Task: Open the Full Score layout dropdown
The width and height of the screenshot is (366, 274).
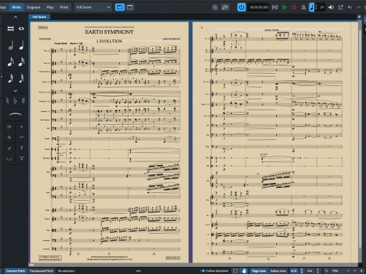Action: (x=93, y=7)
